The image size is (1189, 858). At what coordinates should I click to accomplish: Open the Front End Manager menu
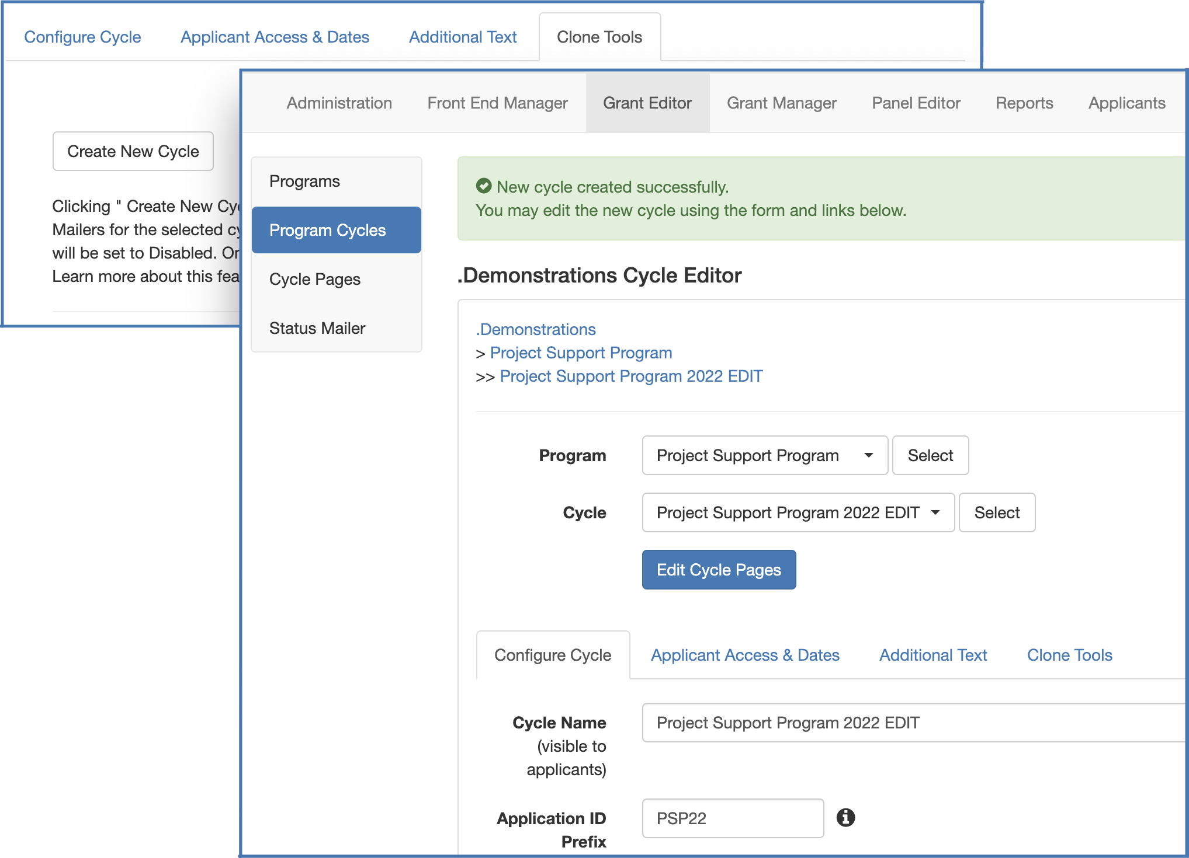[497, 103]
